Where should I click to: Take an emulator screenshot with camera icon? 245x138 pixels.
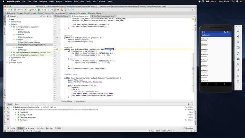click(x=238, y=59)
